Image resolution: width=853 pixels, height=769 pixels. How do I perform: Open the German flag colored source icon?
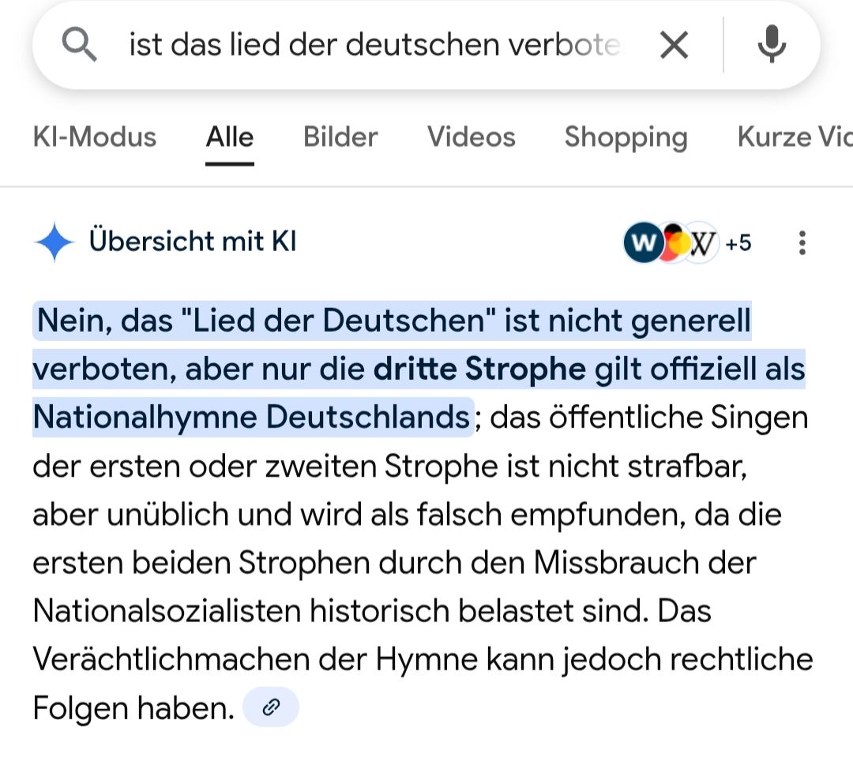click(673, 243)
